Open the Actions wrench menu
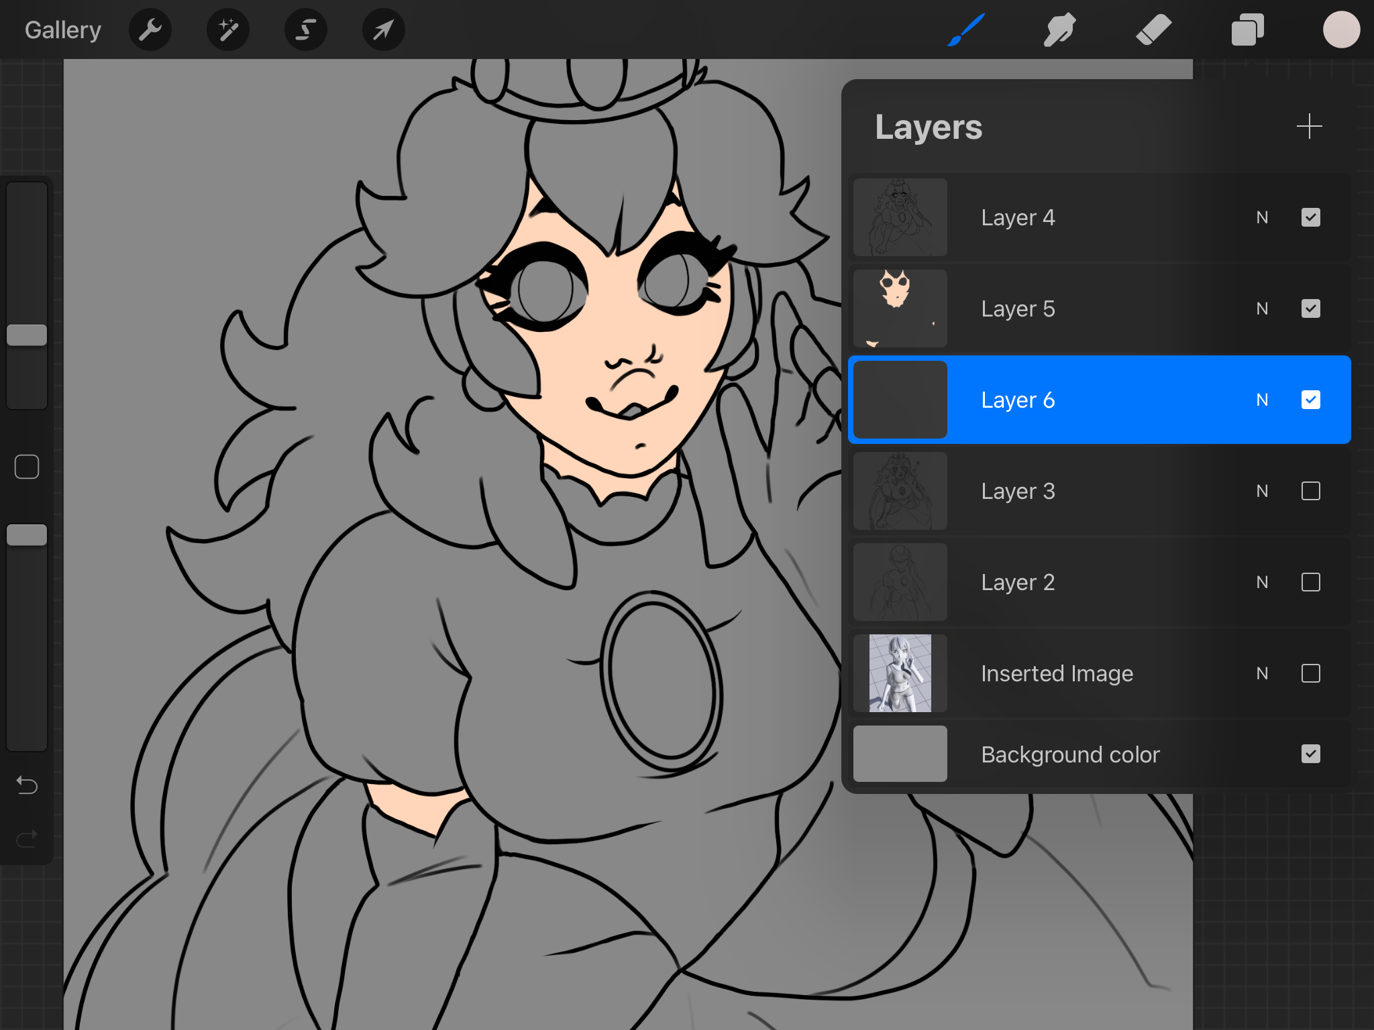Image resolution: width=1374 pixels, height=1030 pixels. click(150, 30)
